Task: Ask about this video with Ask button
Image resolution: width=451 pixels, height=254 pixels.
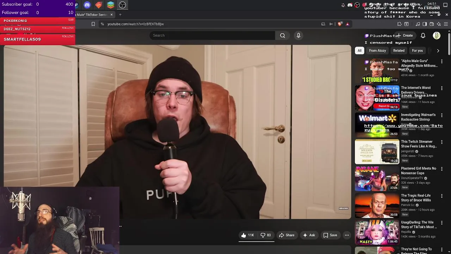Action: [x=309, y=235]
